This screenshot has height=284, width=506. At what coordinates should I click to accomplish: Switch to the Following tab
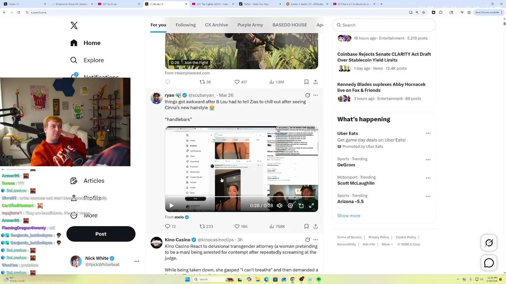click(185, 25)
